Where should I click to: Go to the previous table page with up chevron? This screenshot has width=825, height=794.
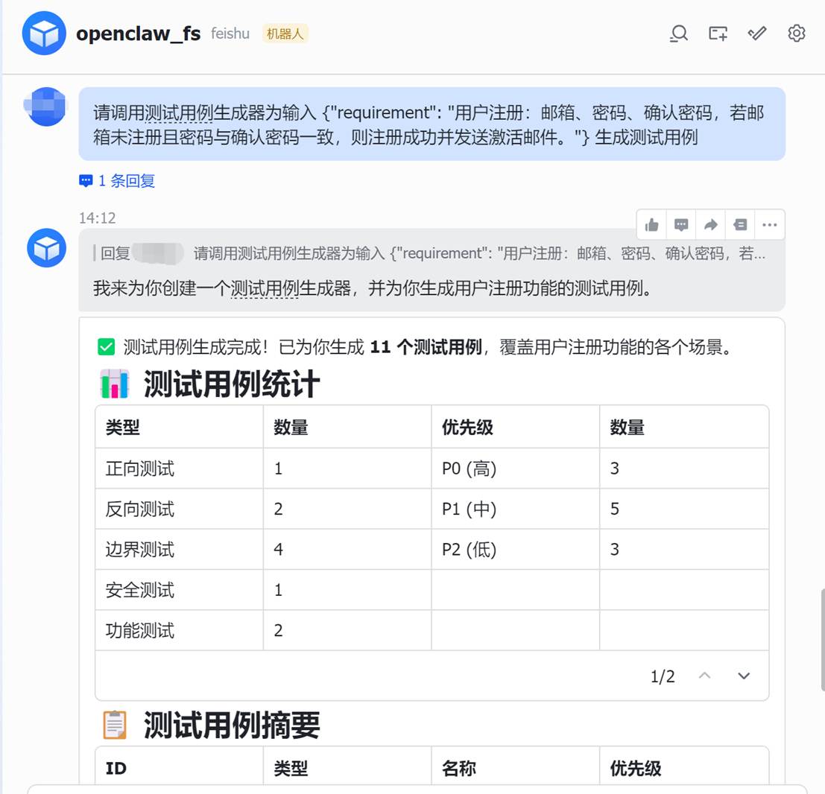click(x=704, y=676)
